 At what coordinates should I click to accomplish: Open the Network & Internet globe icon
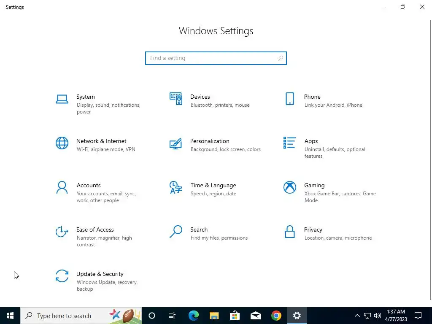click(x=62, y=143)
